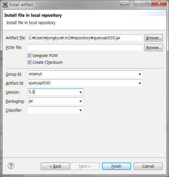
Task: Minimize the Install artifact window
Action: [138, 4]
